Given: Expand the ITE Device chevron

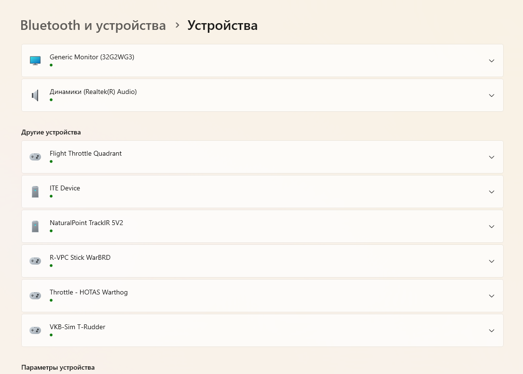Looking at the screenshot, I should pyautogui.click(x=491, y=192).
